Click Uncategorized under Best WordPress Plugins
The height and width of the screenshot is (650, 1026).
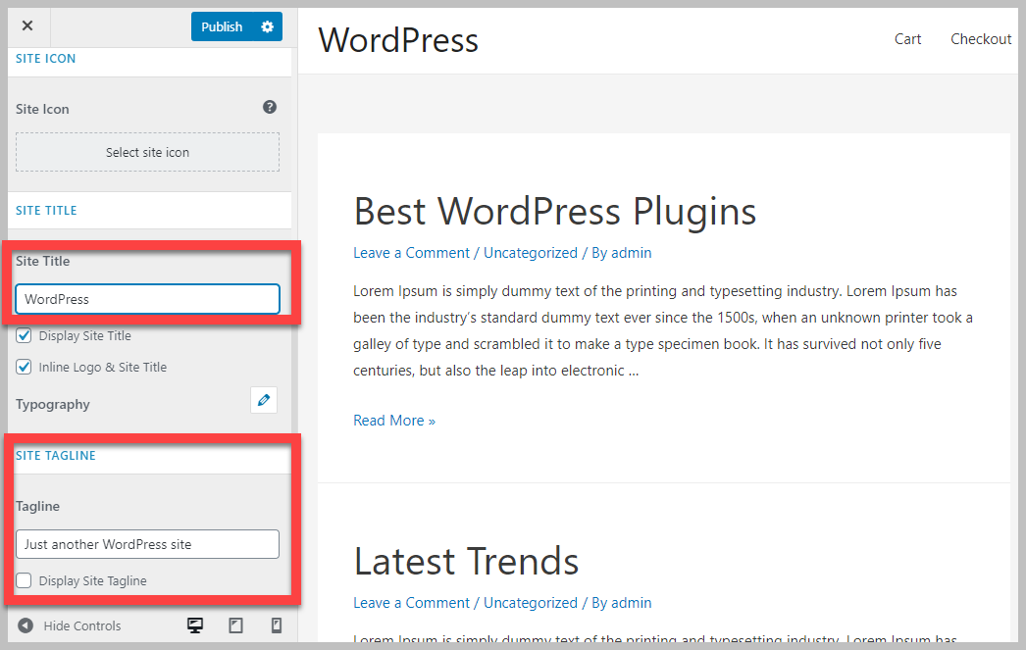(x=531, y=253)
